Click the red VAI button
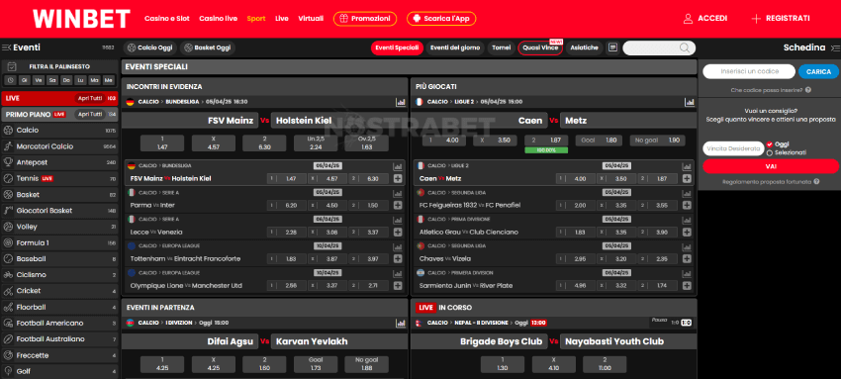Viewport: 841px width, 379px height. click(x=771, y=166)
